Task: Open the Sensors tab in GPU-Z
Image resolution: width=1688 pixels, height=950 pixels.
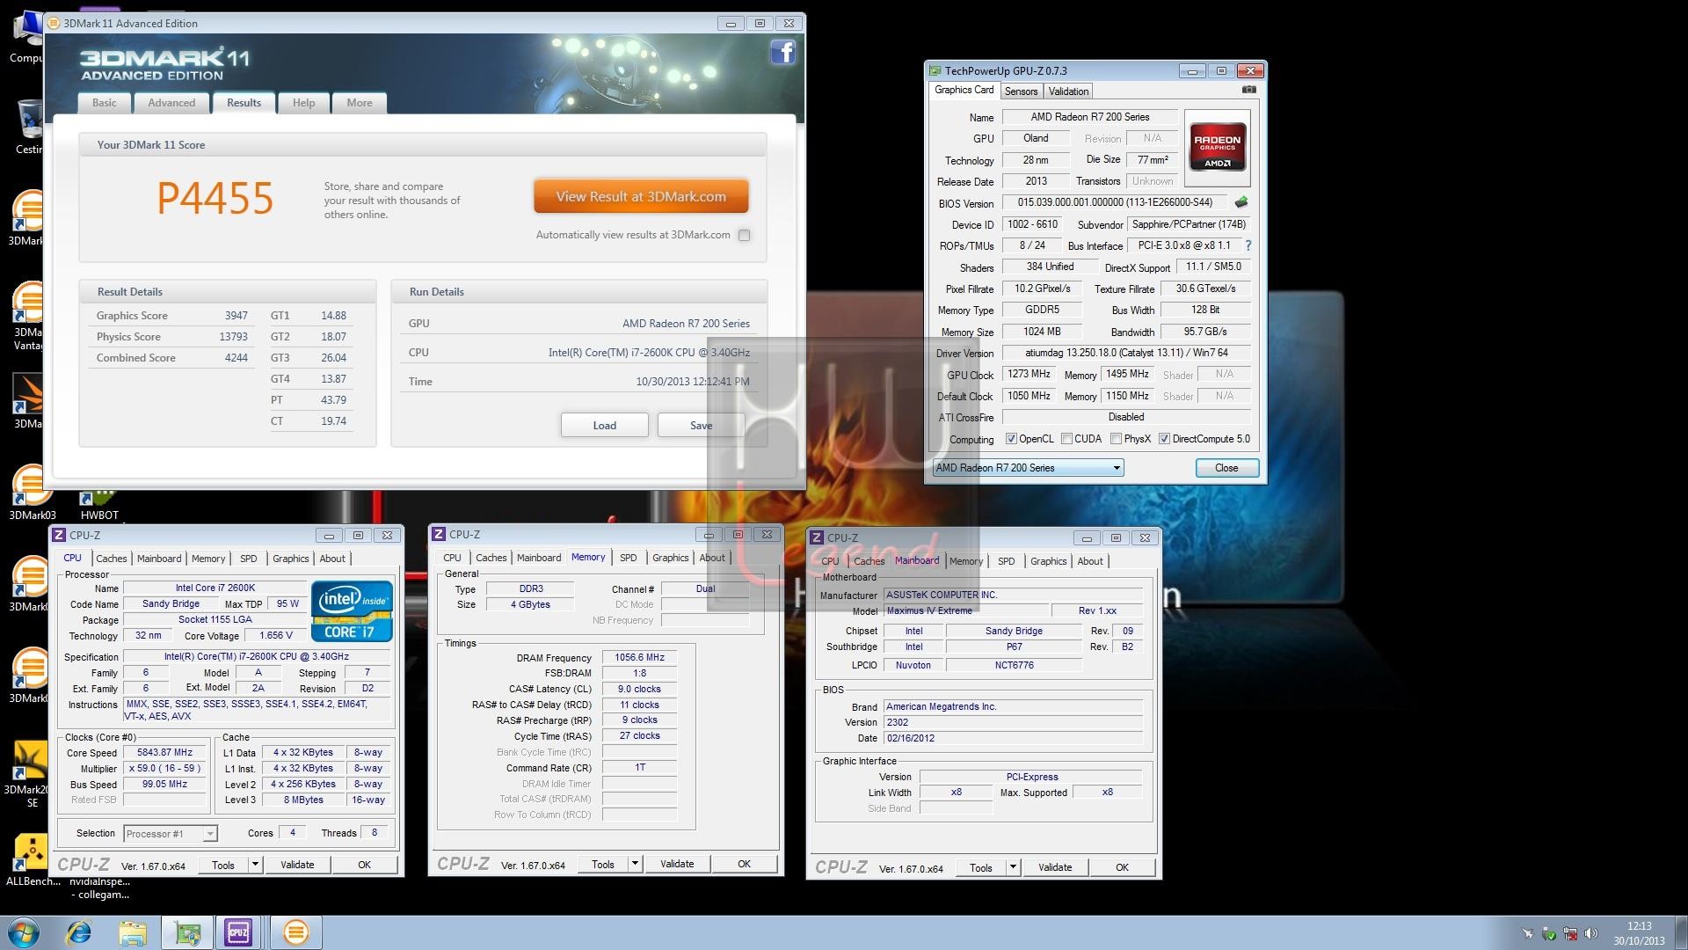Action: 1021,91
